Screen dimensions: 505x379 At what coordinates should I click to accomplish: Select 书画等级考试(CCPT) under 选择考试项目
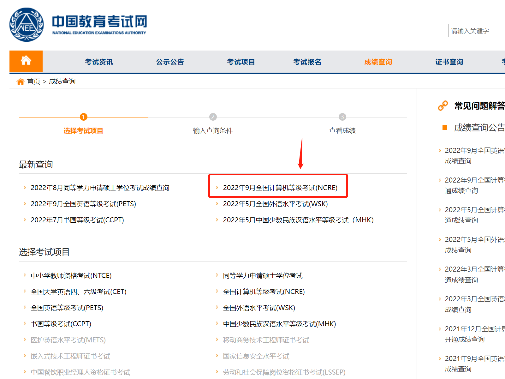pyautogui.click(x=61, y=324)
